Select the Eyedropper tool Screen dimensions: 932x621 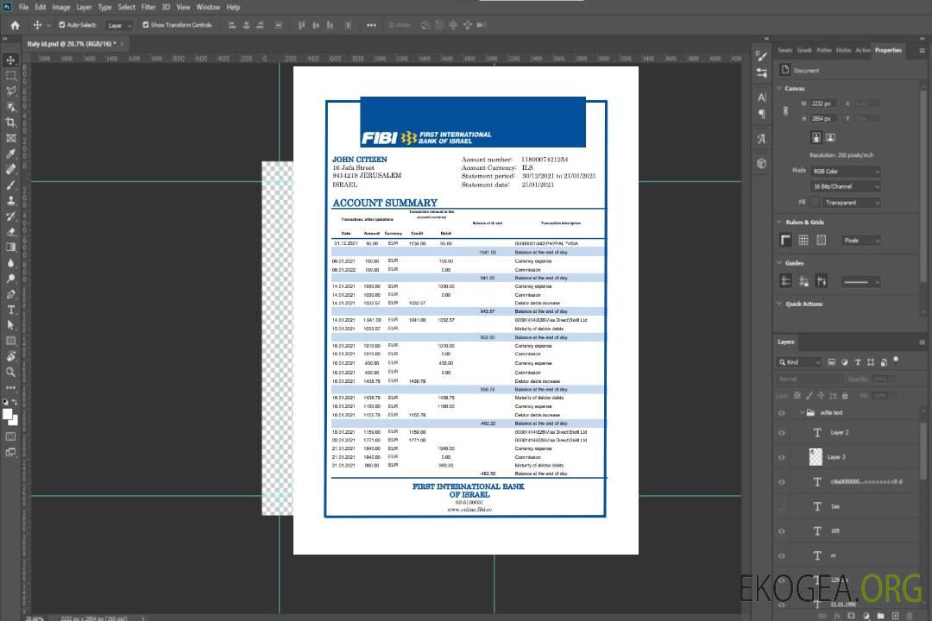point(10,154)
